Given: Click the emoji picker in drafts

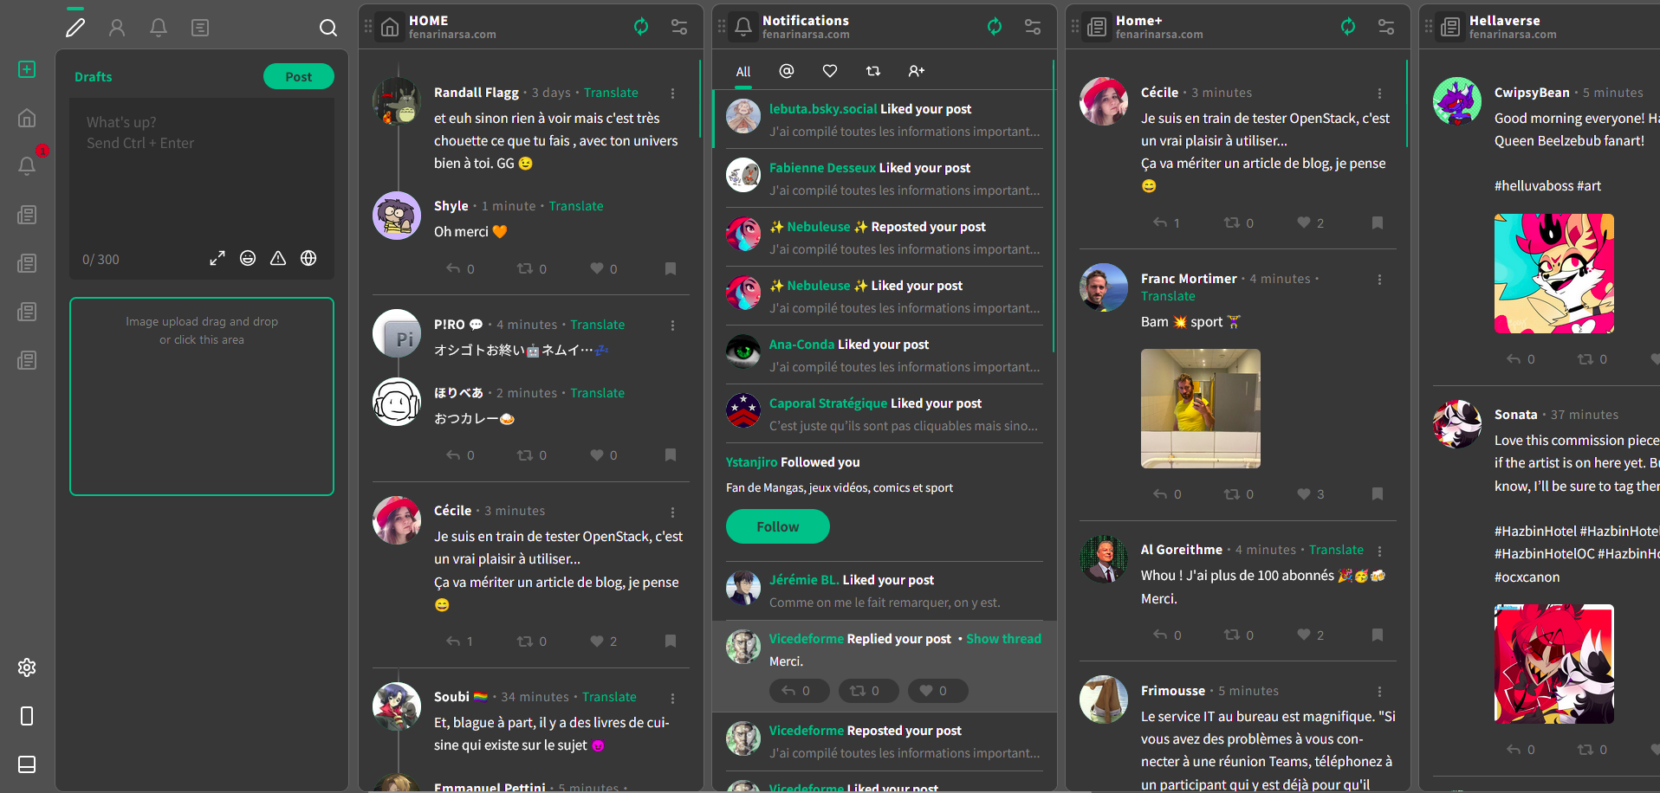Looking at the screenshot, I should [x=248, y=258].
